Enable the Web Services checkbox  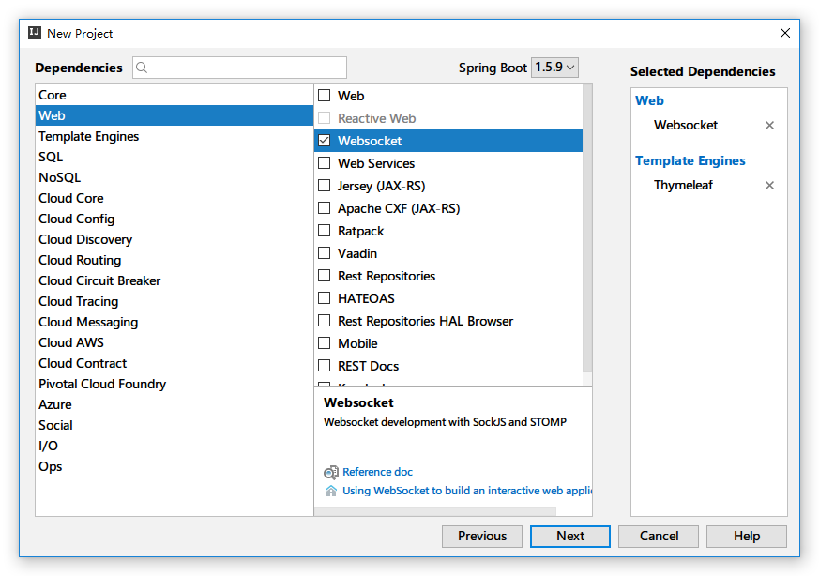[325, 163]
